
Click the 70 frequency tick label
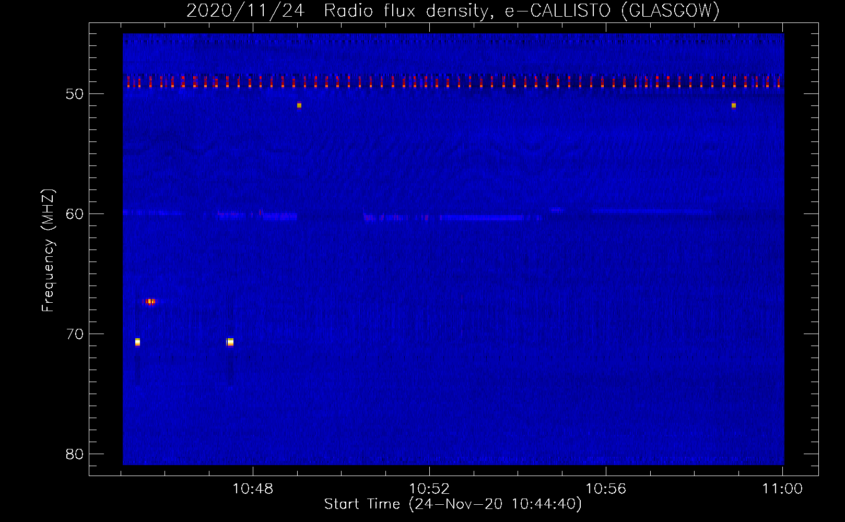click(x=75, y=334)
